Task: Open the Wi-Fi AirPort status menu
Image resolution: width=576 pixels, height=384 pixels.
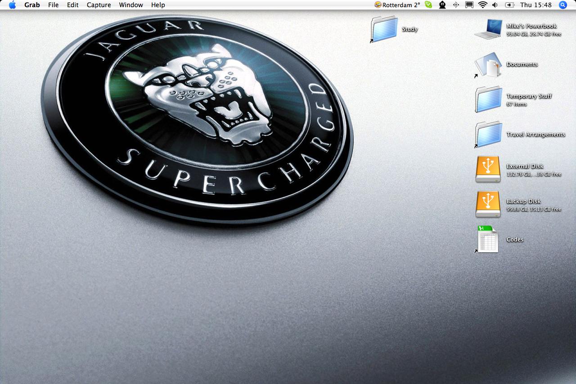Action: (482, 5)
